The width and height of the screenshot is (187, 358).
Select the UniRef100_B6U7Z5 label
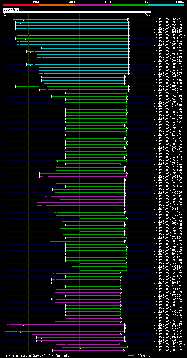pos(168,73)
